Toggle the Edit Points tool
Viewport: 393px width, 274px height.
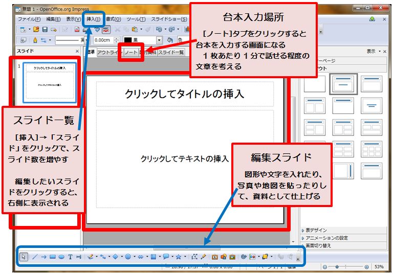click(194, 257)
